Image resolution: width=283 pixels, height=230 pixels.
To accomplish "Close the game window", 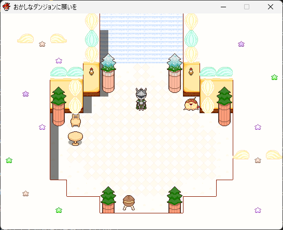I will (271, 7).
